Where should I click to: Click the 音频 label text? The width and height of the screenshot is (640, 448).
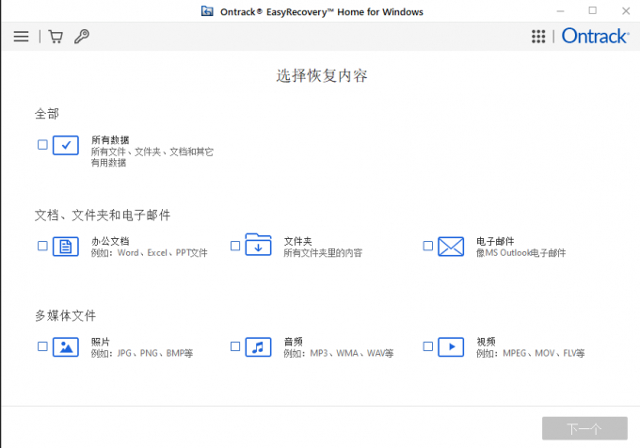tap(293, 342)
